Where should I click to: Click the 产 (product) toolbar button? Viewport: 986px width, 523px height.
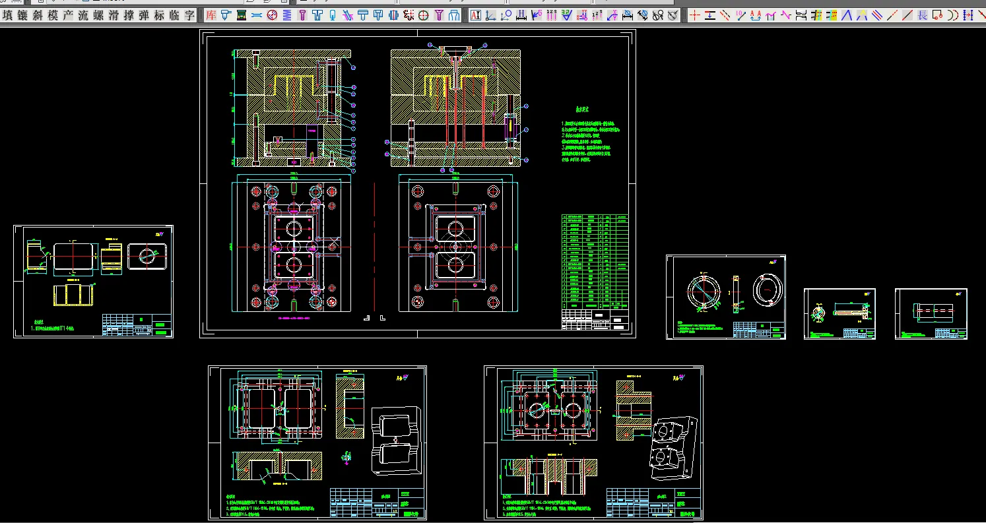(x=68, y=15)
